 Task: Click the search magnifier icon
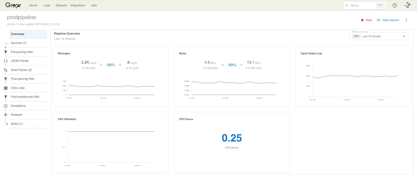[x=347, y=5]
